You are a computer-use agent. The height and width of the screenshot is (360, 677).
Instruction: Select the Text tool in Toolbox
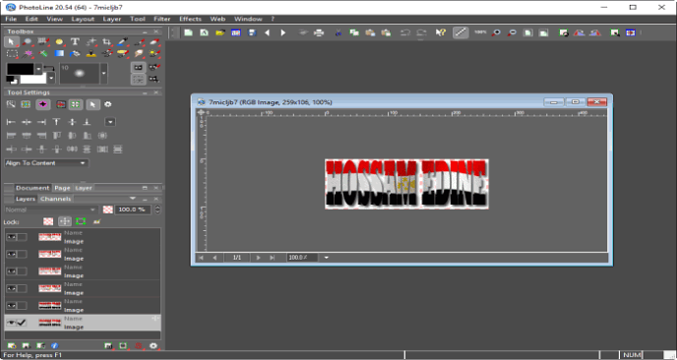(75, 42)
